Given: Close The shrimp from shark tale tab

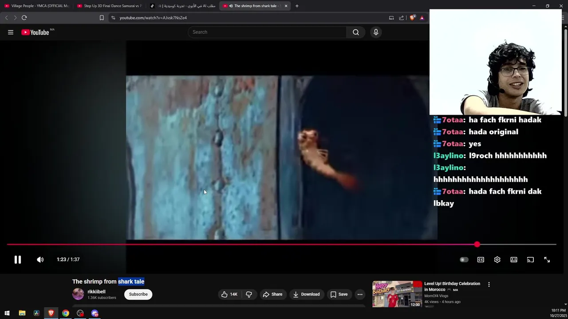Looking at the screenshot, I should click(x=286, y=6).
